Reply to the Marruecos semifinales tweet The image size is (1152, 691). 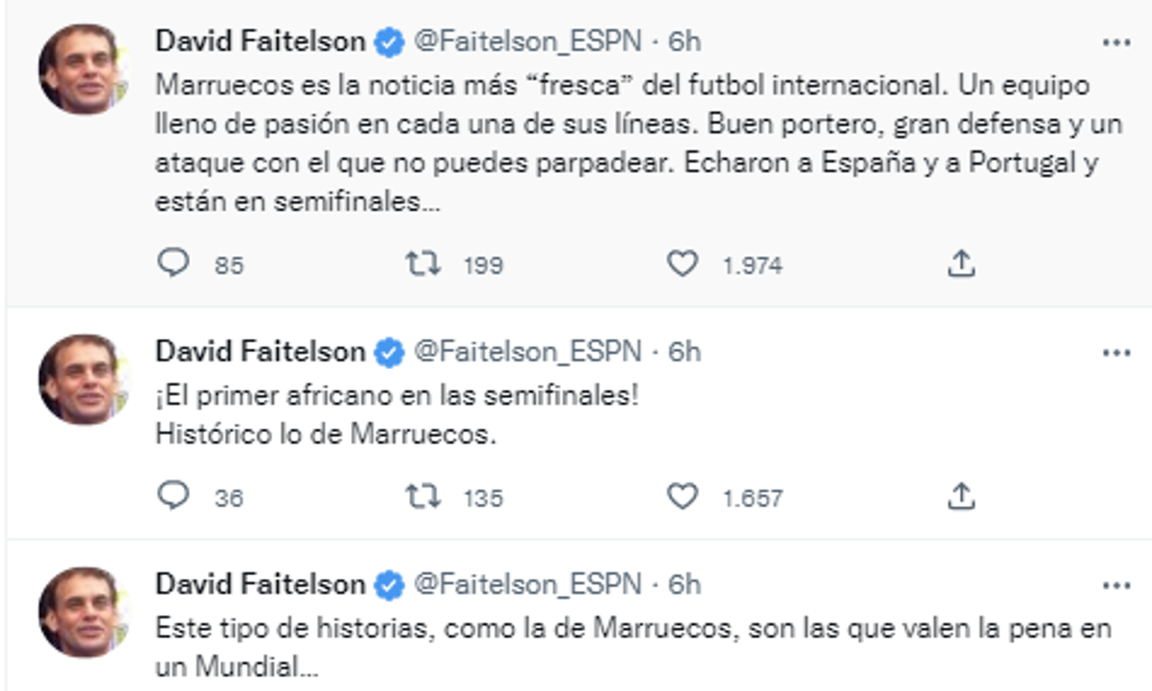point(175,265)
